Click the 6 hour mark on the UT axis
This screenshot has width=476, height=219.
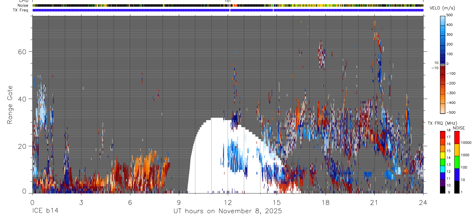point(130,202)
